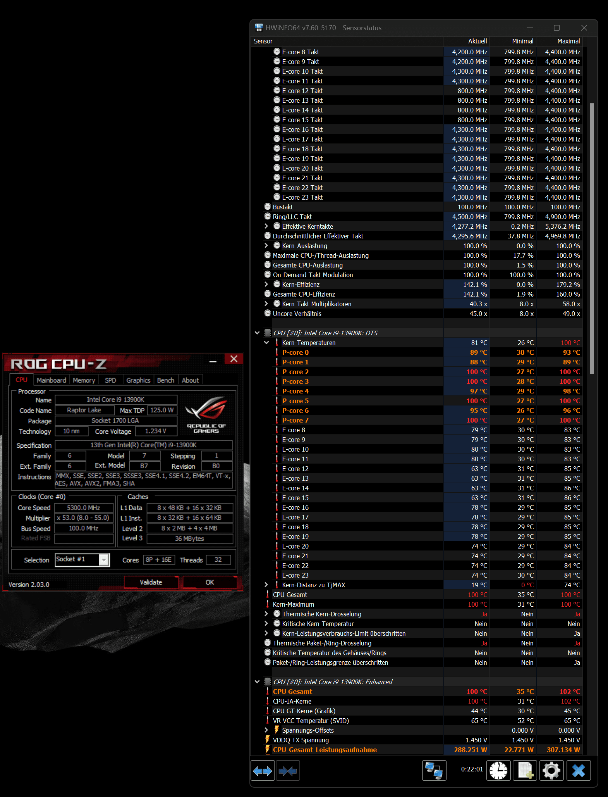Click the Core Voltage 1.234 V field

pyautogui.click(x=156, y=431)
